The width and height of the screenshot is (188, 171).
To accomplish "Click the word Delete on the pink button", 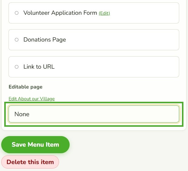I will click(x=17, y=162).
